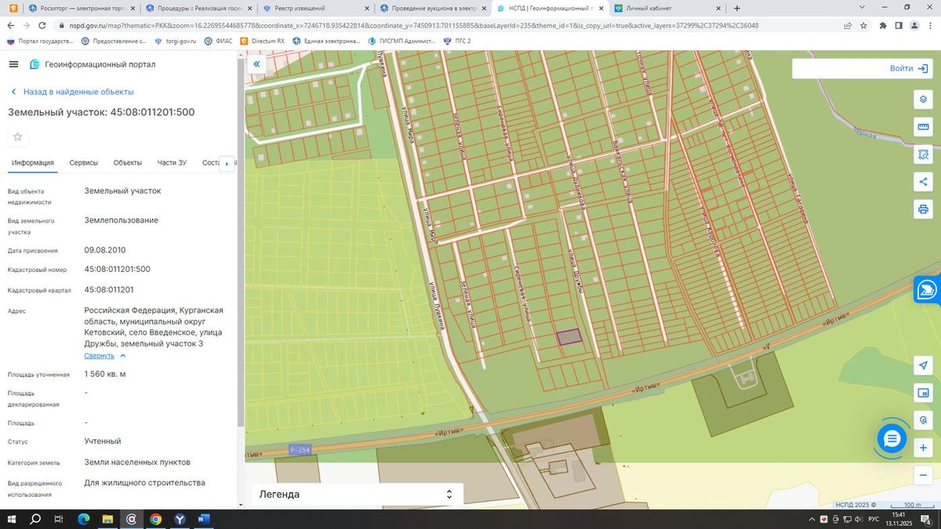The width and height of the screenshot is (941, 529).
Task: Open the Windows notification center icon
Action: click(926, 519)
